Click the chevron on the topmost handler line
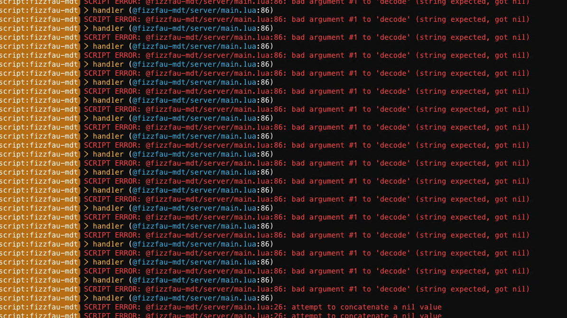Screen dimensions: 567x318 [86, 10]
